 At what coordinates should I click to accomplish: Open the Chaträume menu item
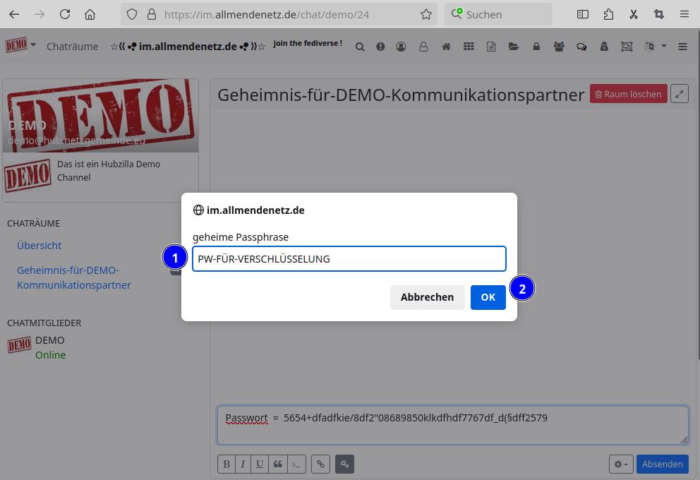tap(72, 47)
